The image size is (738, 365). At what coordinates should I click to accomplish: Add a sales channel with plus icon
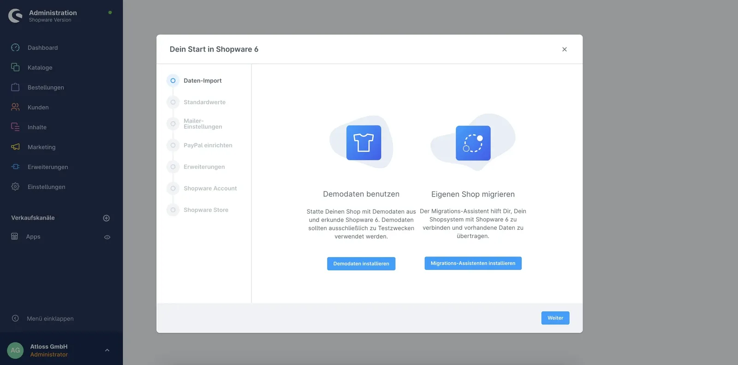coord(106,218)
